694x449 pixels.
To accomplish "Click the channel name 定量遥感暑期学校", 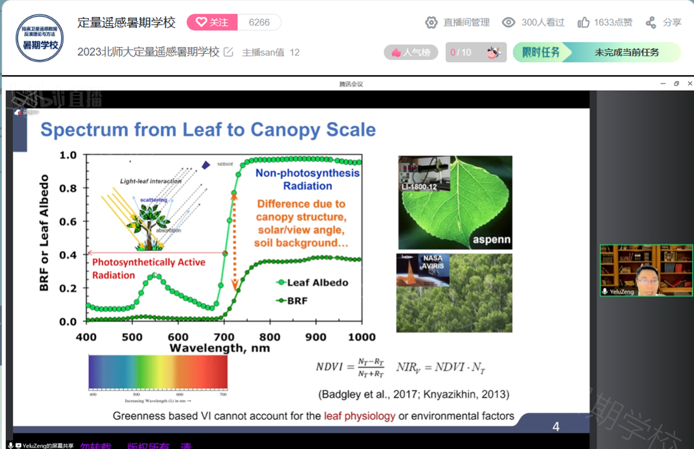I will click(126, 23).
